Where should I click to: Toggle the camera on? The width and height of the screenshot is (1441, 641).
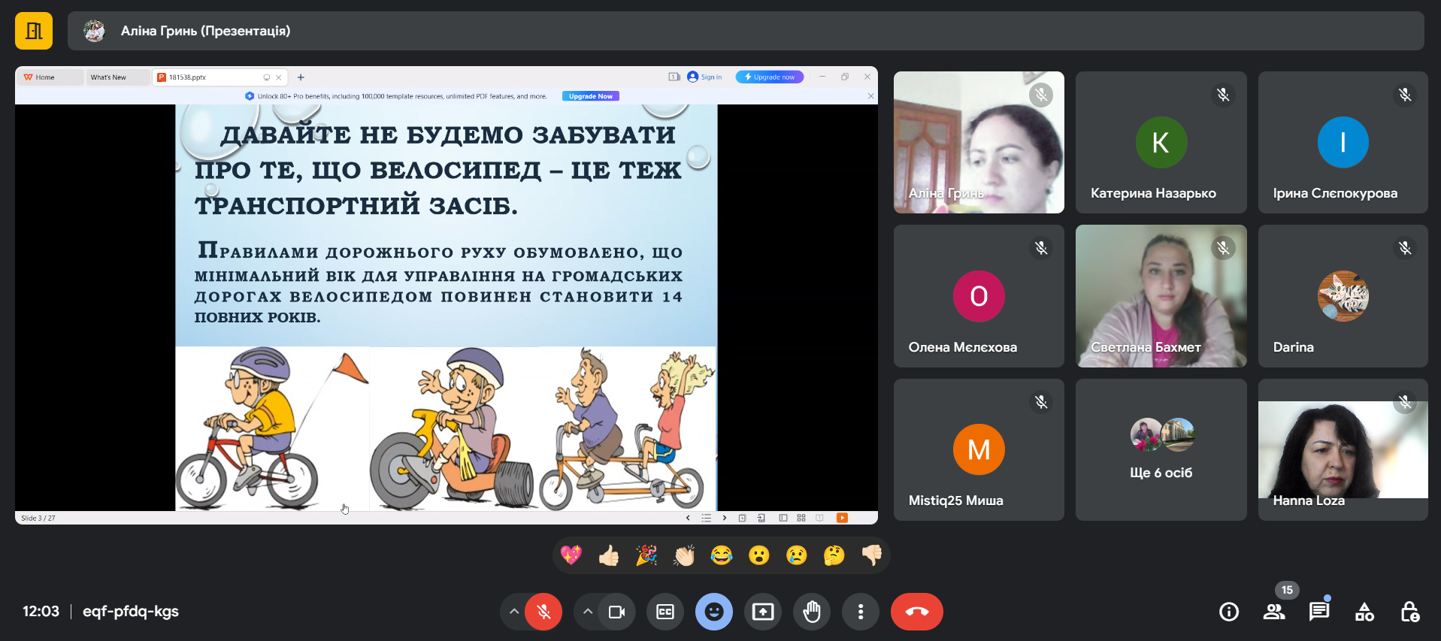[x=616, y=612]
